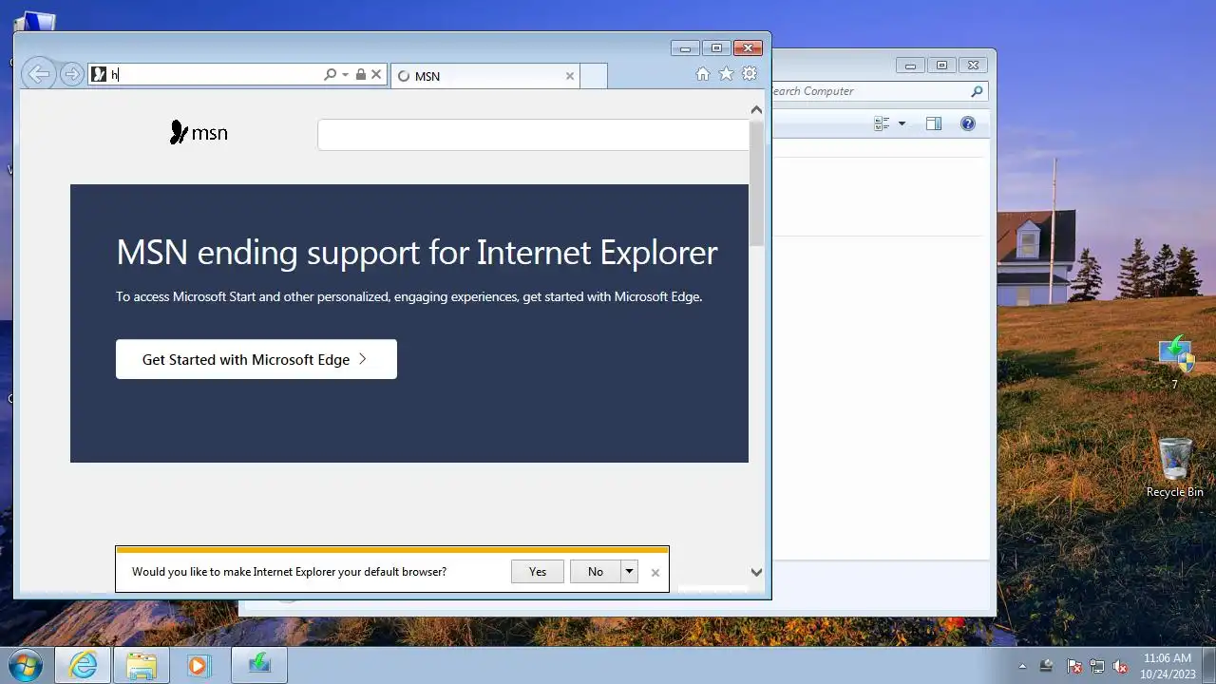The height and width of the screenshot is (684, 1216).
Task: Open Favorites star icon
Action: click(x=726, y=74)
